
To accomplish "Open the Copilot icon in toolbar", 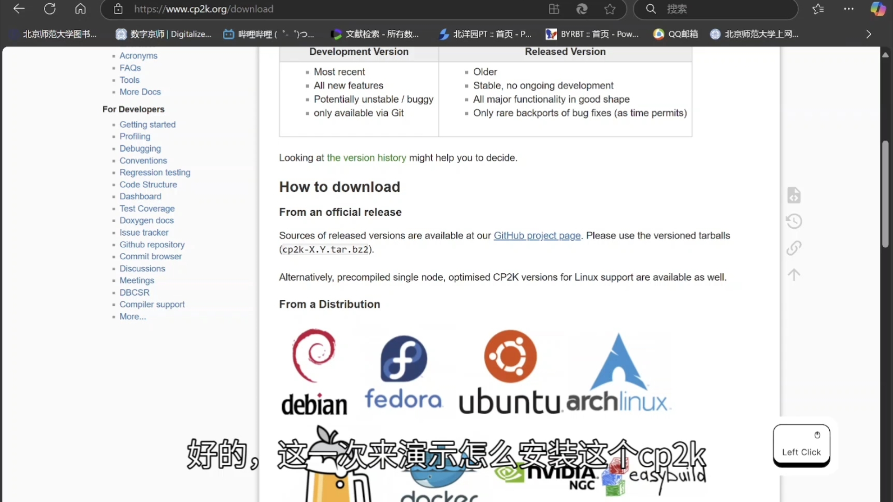I will (x=878, y=9).
